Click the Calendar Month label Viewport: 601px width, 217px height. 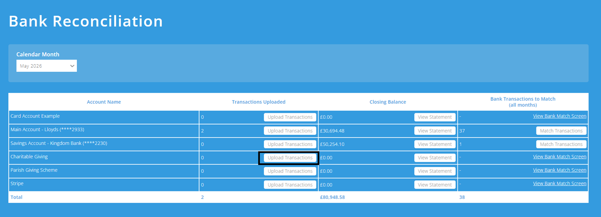38,54
